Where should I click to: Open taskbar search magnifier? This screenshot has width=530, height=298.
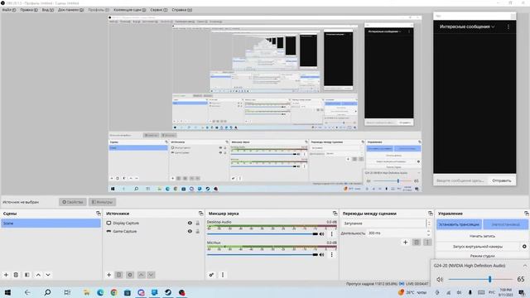(x=47, y=292)
